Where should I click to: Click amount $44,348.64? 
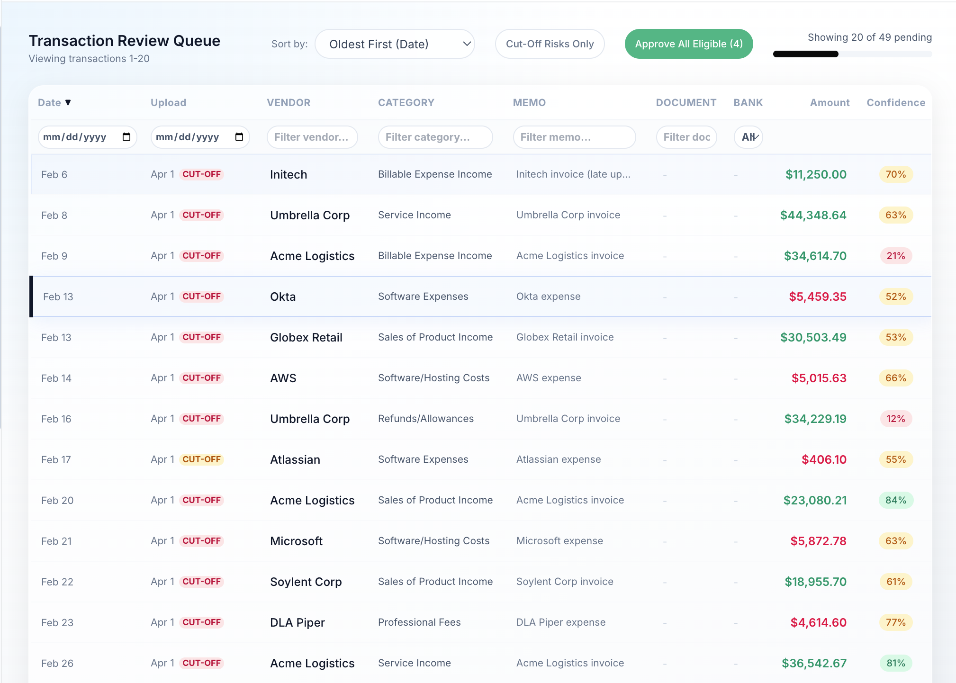(x=813, y=215)
